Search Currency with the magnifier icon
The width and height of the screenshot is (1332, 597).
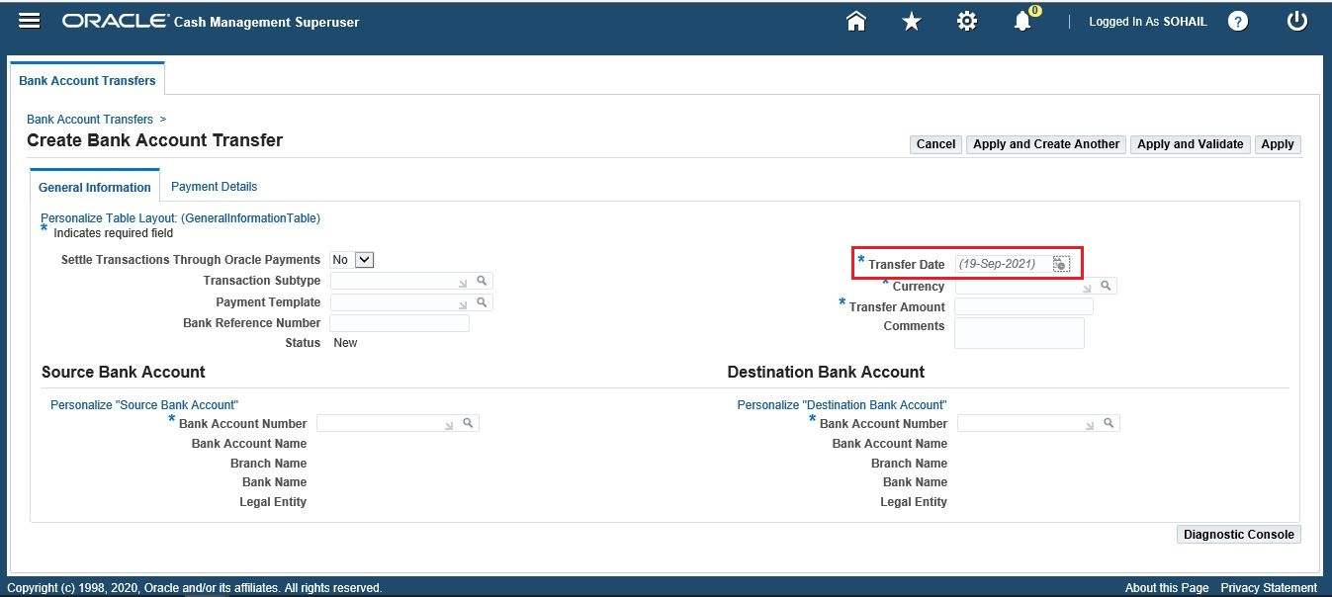1105,285
